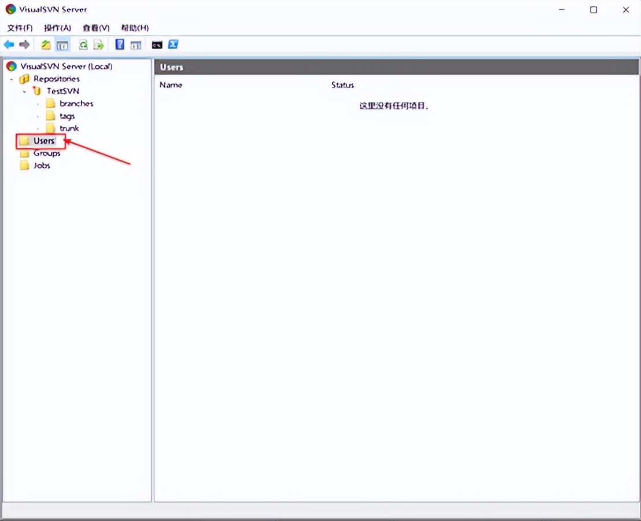Click the green Refresh toolbar icon
Viewport: 641px width, 521px height.
click(x=83, y=45)
